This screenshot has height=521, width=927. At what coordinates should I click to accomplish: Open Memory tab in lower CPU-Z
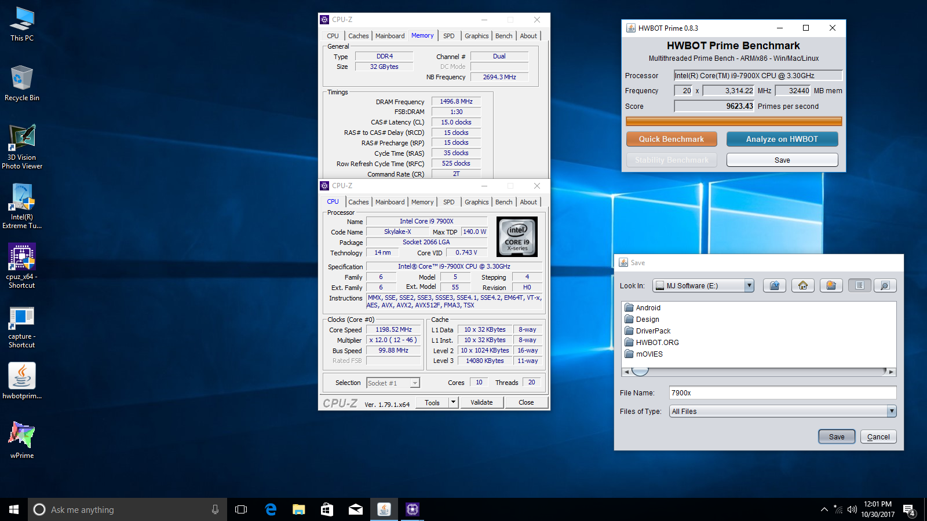coord(422,202)
